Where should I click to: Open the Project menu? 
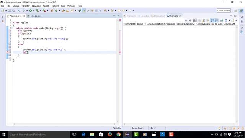55,6
